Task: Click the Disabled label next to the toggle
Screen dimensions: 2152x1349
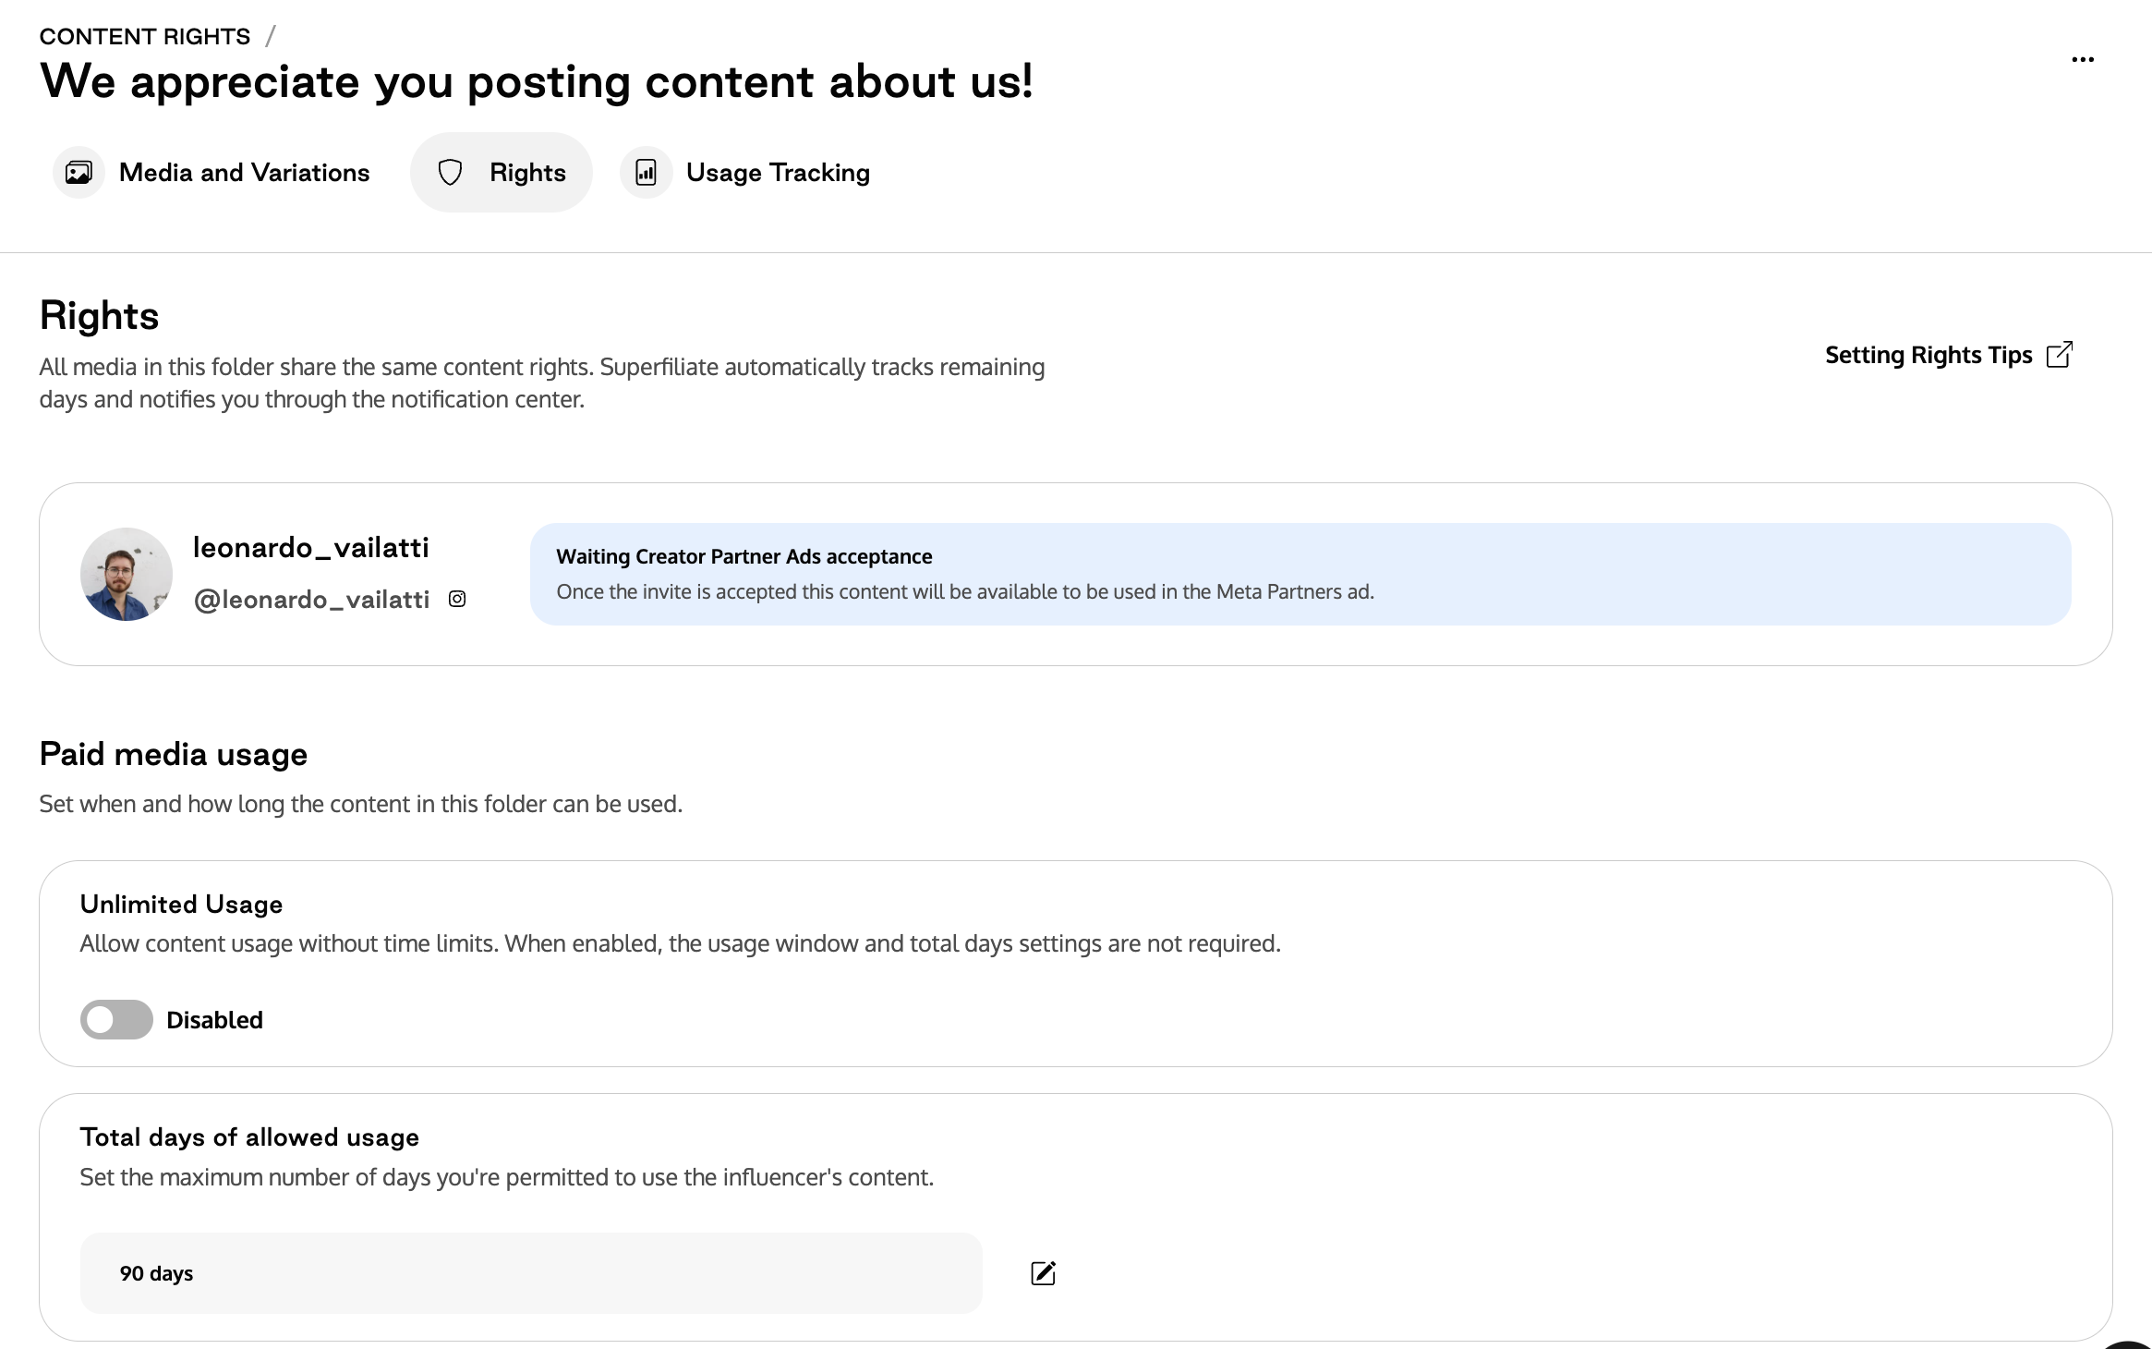Action: (x=214, y=1020)
